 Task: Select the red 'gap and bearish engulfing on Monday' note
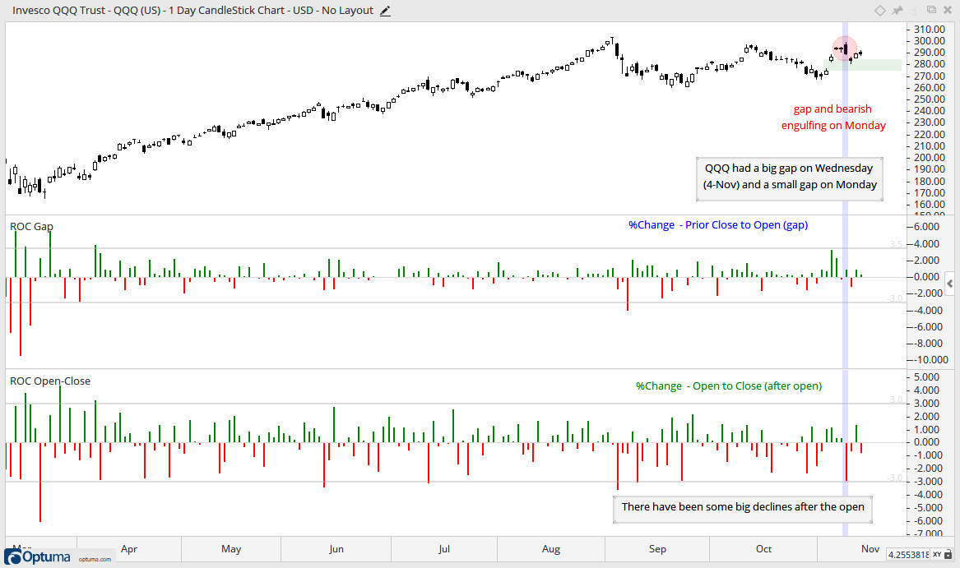(833, 117)
